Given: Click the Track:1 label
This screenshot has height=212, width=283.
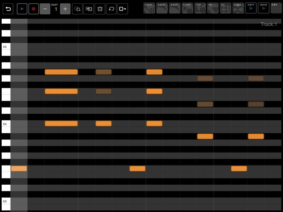Looking at the screenshot, I should tap(269, 24).
